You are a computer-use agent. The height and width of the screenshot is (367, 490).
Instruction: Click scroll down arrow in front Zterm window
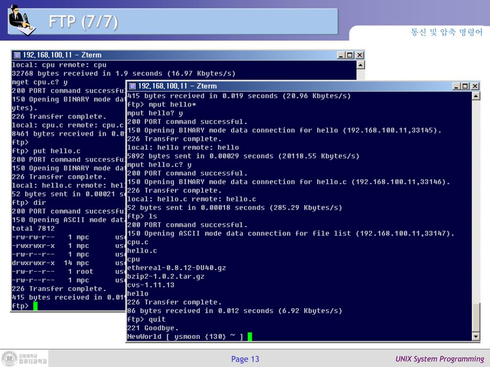[476, 336]
